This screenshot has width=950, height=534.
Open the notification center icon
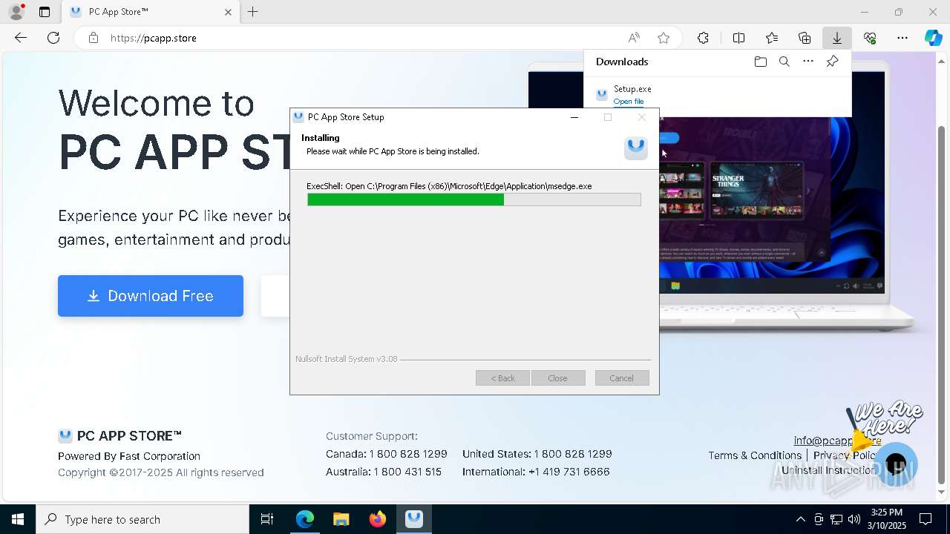pos(926,519)
